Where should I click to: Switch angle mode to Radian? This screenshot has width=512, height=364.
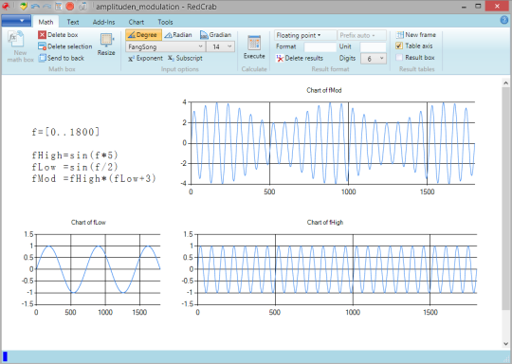click(178, 35)
